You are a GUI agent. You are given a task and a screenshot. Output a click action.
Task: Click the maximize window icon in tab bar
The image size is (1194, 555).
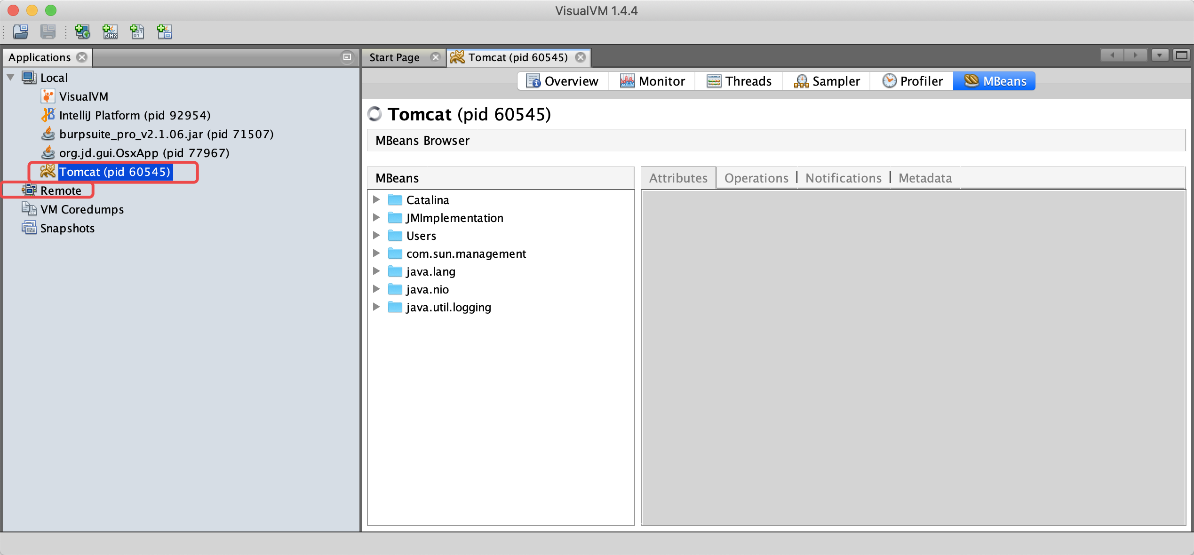(1182, 55)
